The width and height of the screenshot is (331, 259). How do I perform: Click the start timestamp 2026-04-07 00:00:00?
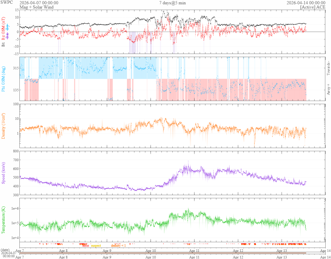coord(39,3)
